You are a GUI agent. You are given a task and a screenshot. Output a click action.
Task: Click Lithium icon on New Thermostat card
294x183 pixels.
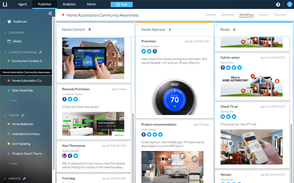[x=64, y=156]
